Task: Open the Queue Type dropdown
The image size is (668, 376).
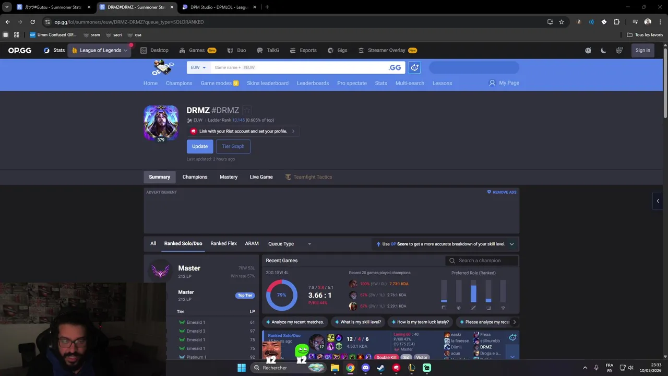Action: coord(290,244)
